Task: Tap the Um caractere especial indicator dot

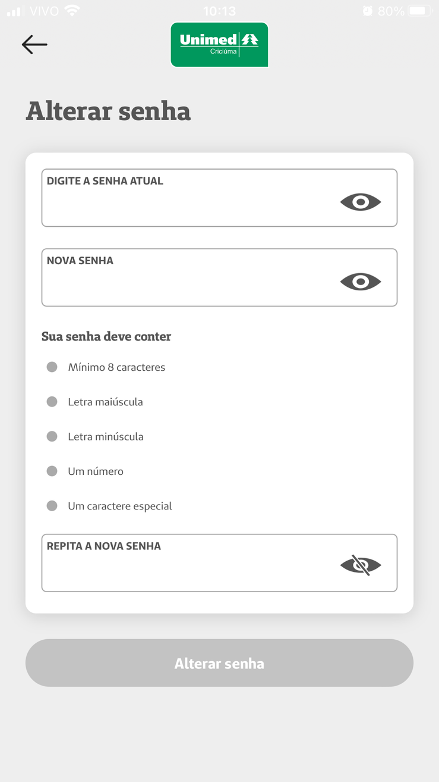Action: click(x=52, y=506)
